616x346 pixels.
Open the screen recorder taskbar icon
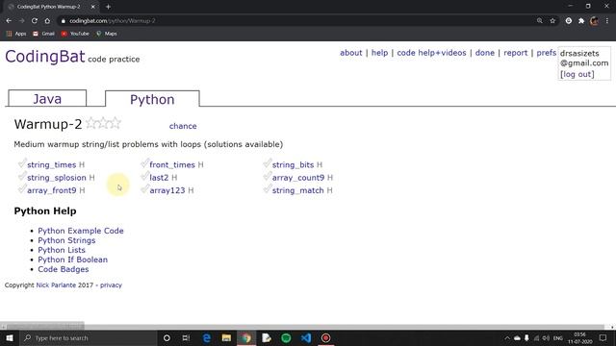tap(325, 338)
